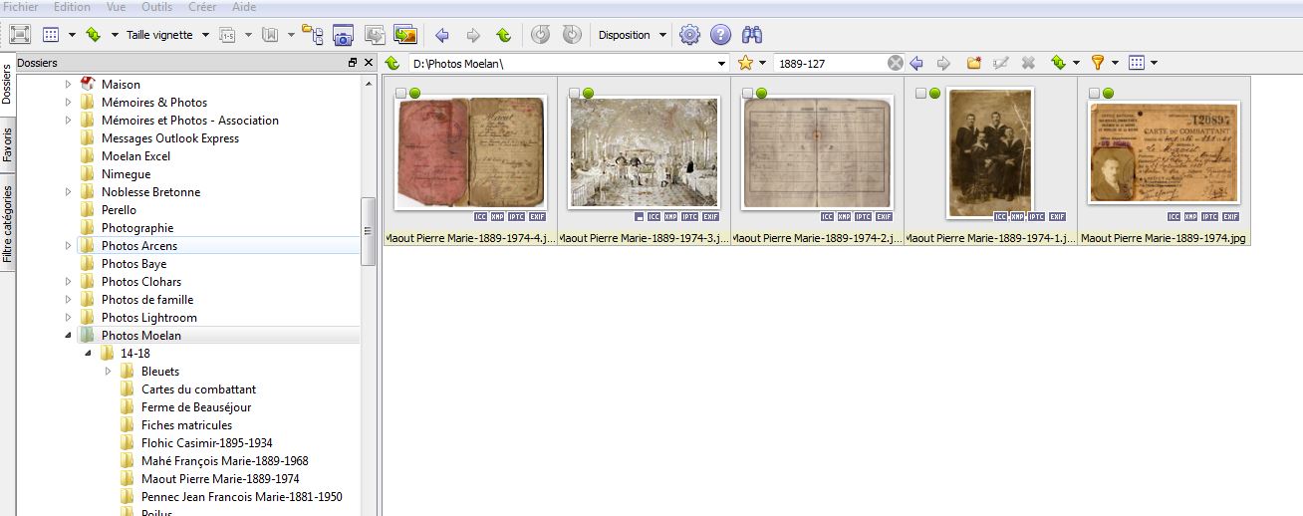Collapse the 14-18 folder
1303x516 pixels.
coord(88,354)
